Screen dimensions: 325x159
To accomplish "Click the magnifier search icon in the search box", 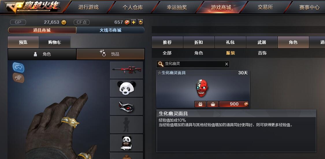I will (x=161, y=64).
